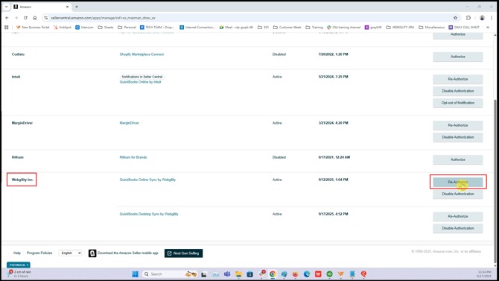Screen dimensions: 499x281
Task: Open the Meet bookmark
Action: [x=236, y=28]
